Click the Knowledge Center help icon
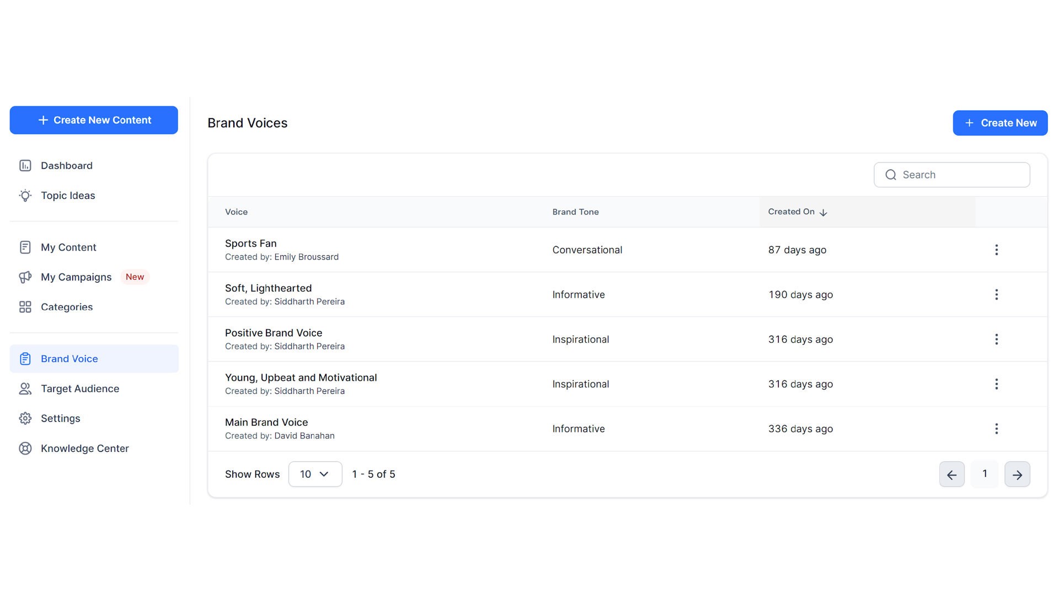 [25, 448]
